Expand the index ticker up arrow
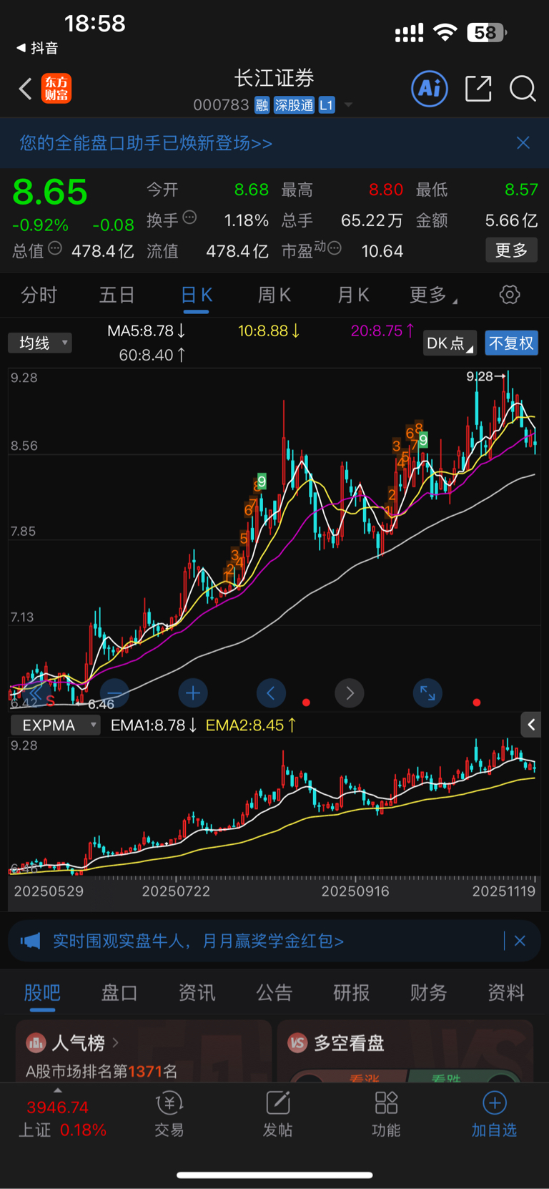 pyautogui.click(x=58, y=1090)
